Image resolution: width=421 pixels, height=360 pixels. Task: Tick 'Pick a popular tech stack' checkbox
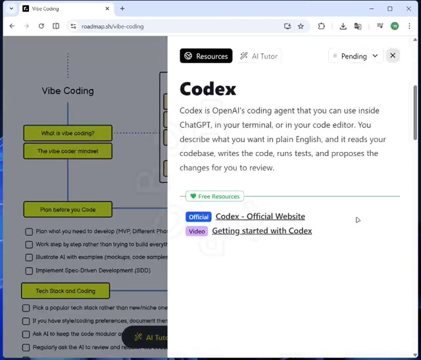[26, 308]
